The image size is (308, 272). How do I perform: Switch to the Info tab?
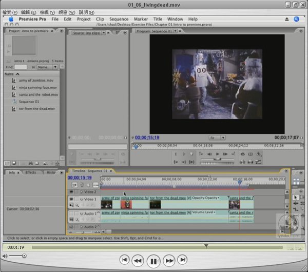tap(12, 172)
